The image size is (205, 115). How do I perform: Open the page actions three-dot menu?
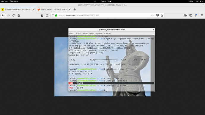(153, 15)
